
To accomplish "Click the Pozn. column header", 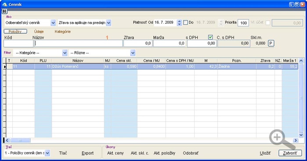I will click(237, 61).
